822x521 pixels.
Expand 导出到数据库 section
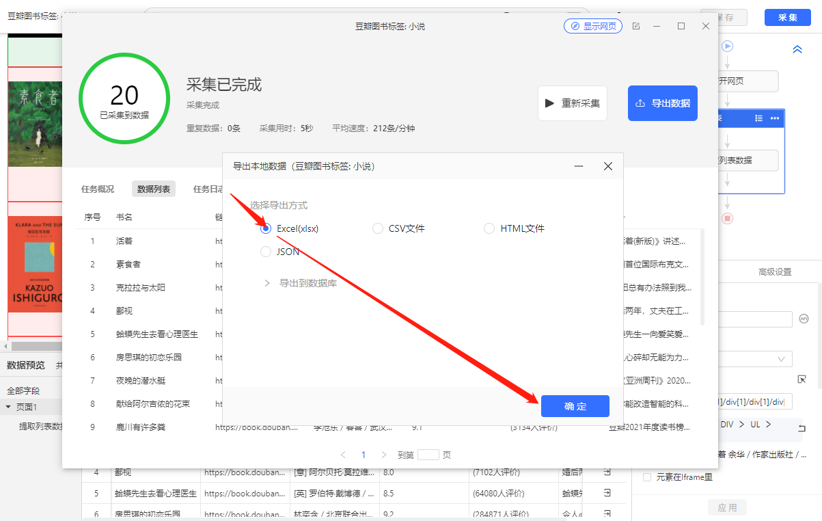(267, 282)
